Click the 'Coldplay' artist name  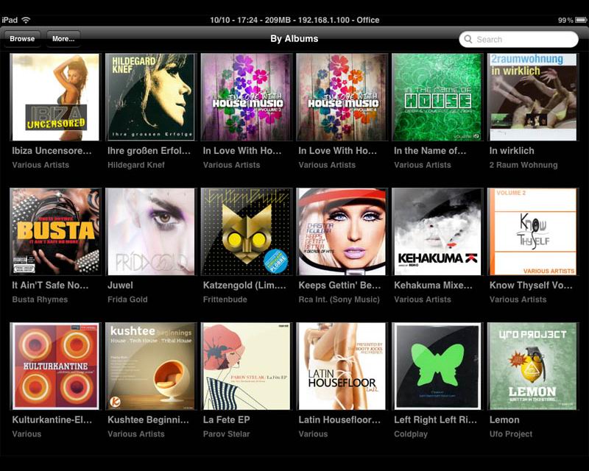coord(411,434)
